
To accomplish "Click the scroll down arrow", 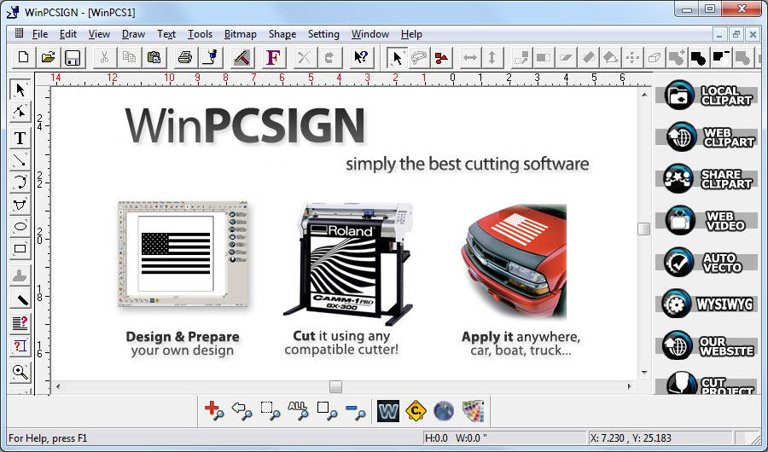I will (x=643, y=373).
